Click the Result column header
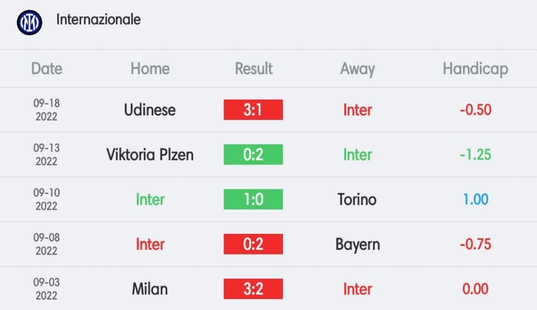537x310 pixels. (x=253, y=69)
